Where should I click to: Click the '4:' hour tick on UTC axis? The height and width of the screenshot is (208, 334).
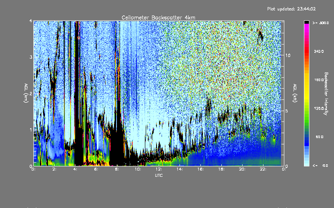[x=76, y=169]
